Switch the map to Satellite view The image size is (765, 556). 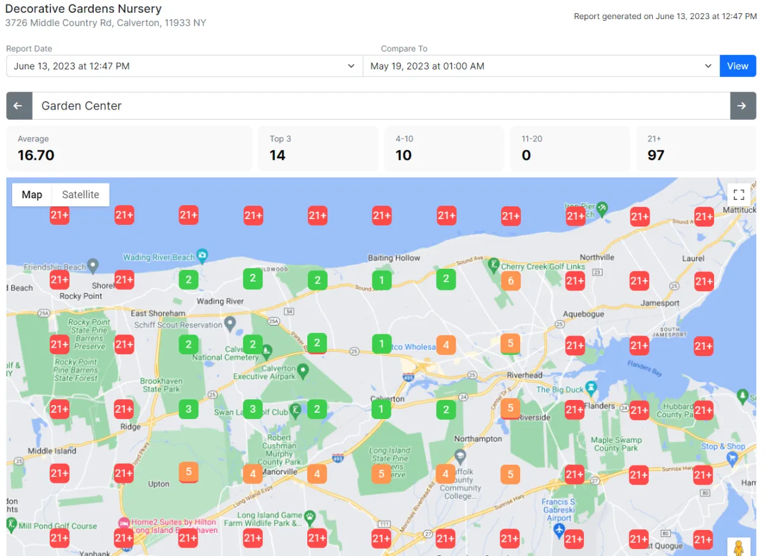(x=80, y=195)
